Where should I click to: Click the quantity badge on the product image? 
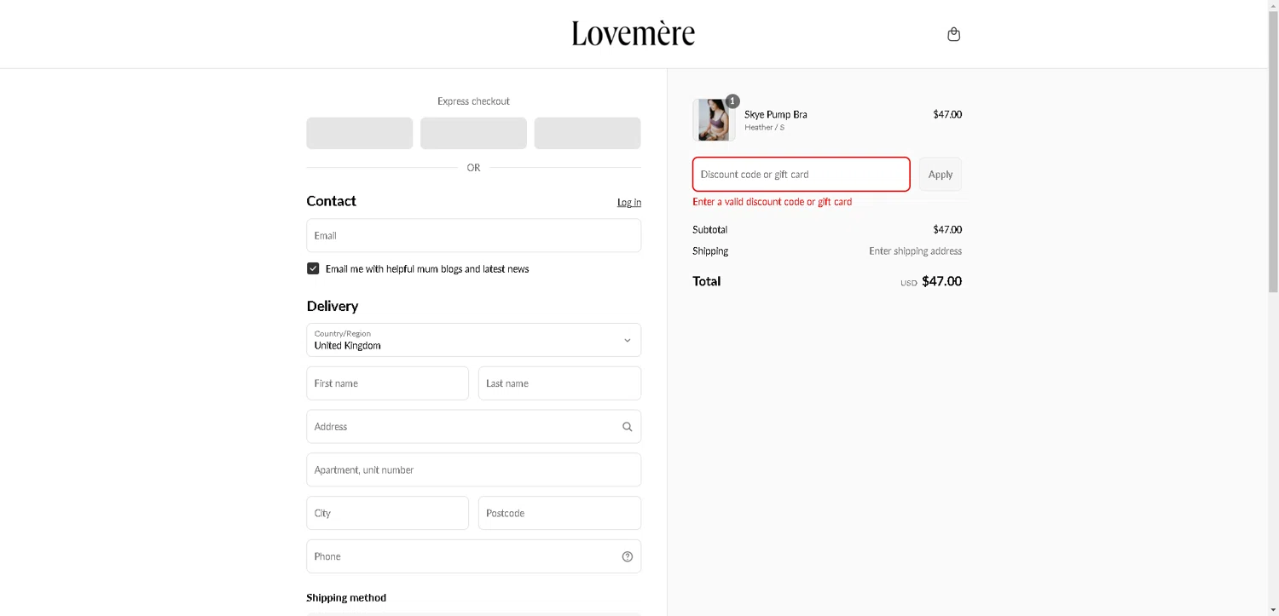pyautogui.click(x=732, y=101)
